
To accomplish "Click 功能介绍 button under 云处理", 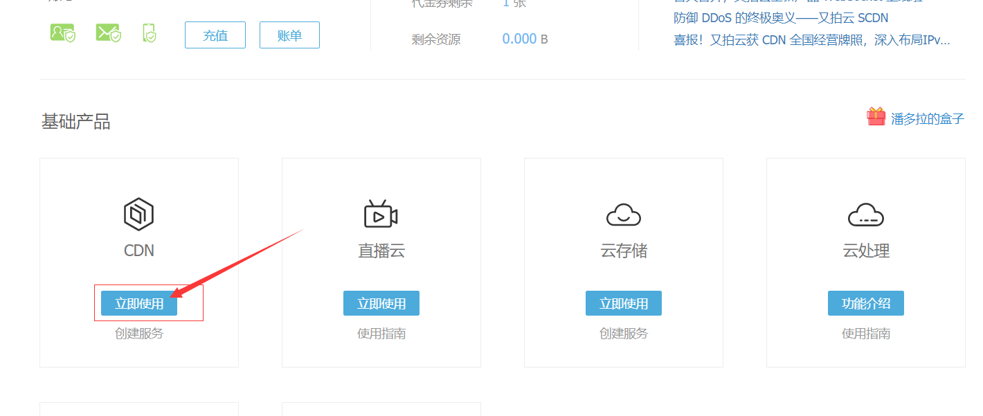I will tap(866, 303).
